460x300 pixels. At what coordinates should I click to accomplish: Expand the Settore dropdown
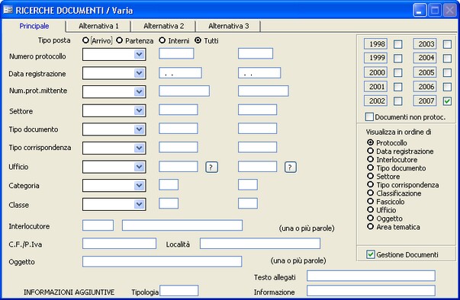[x=140, y=110]
